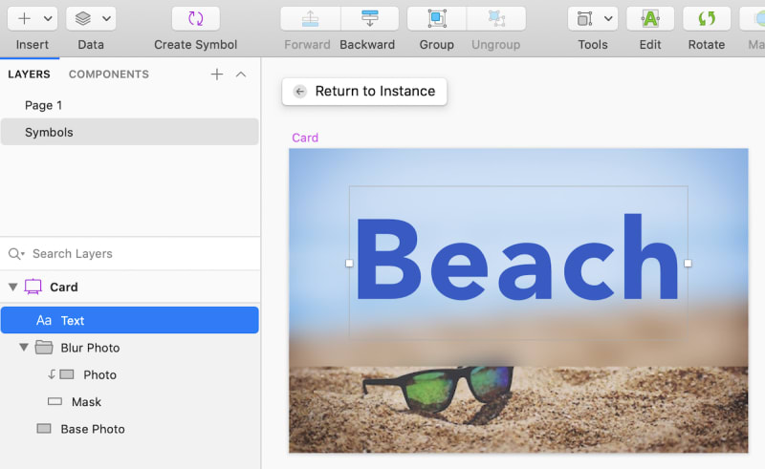Screen dimensions: 765x469
Task: Switch to the Components tab
Action: click(x=109, y=75)
